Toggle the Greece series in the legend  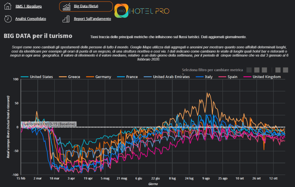(74, 77)
